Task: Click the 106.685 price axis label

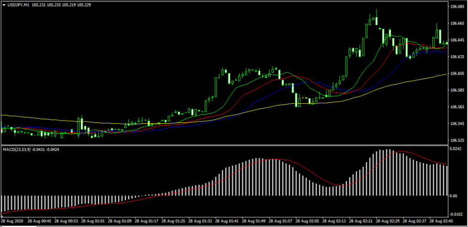Action: 458,7
